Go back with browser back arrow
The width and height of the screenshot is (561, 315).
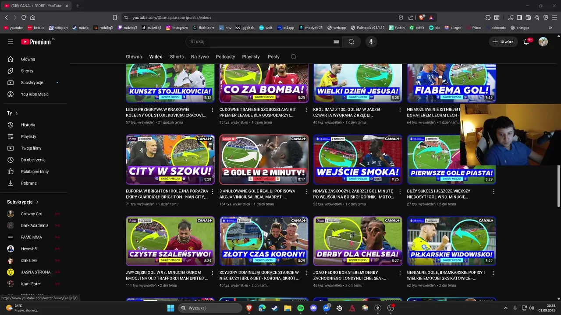(x=6, y=17)
